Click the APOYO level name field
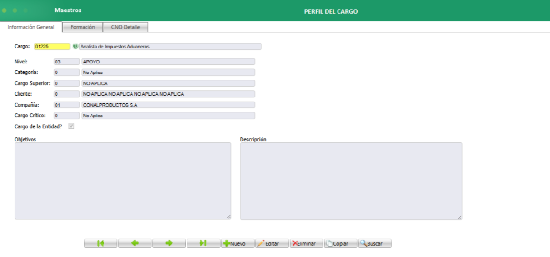This screenshot has width=550, height=257. (x=168, y=62)
